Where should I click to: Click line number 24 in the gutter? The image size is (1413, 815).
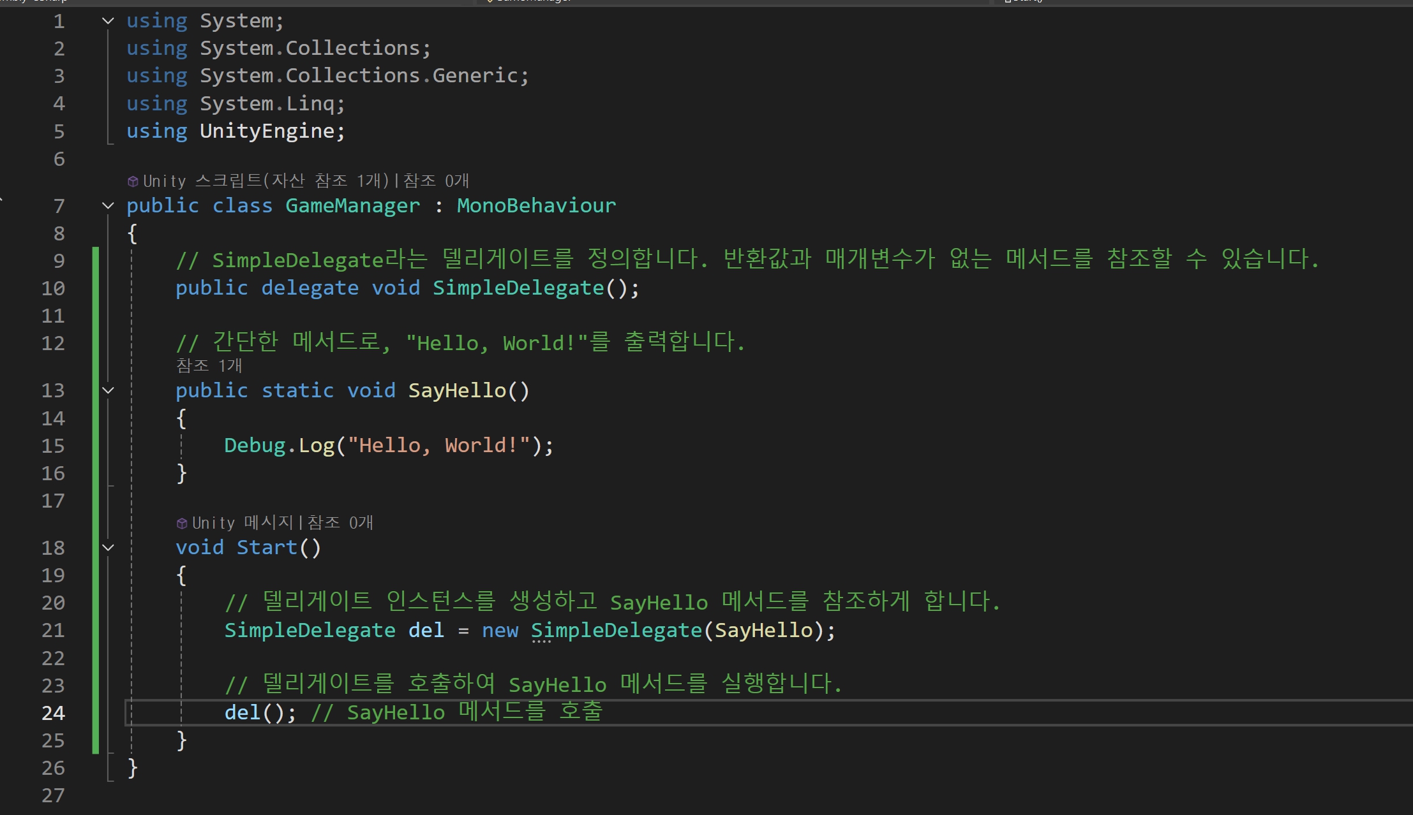pyautogui.click(x=54, y=713)
